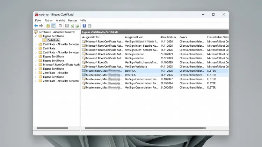Click the blue Back arrow in toolbar
This screenshot has height=147, width=262.
36,26
